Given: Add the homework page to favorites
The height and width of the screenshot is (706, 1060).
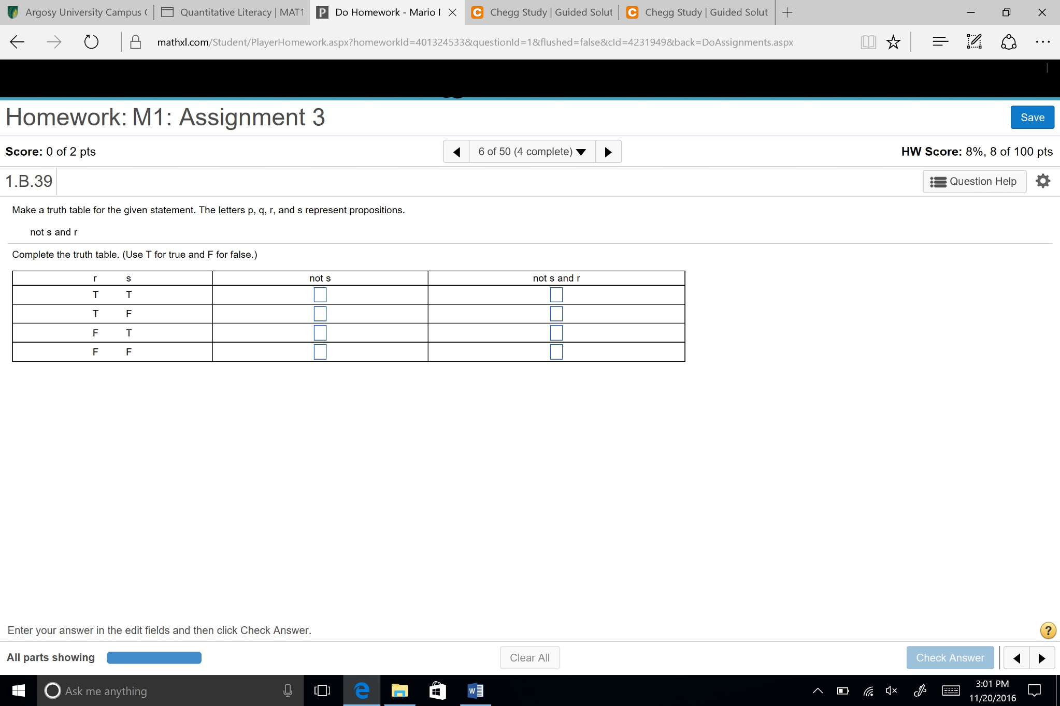Looking at the screenshot, I should click(x=892, y=42).
